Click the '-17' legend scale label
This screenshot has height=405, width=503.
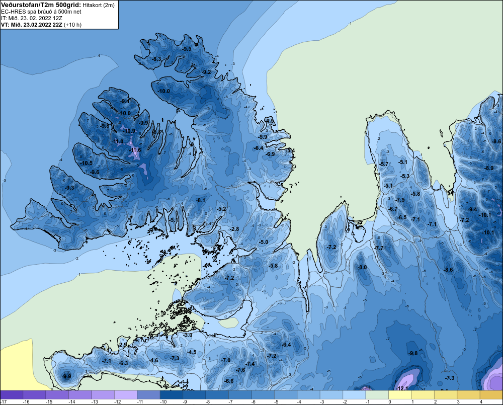(3, 402)
